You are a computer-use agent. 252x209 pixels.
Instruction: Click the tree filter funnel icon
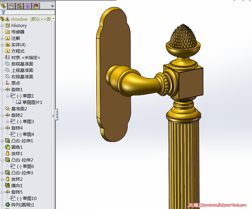click(x=3, y=13)
